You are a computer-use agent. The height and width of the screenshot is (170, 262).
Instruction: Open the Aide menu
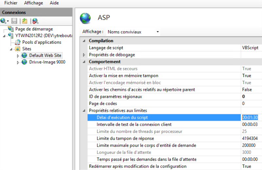pos(54,3)
